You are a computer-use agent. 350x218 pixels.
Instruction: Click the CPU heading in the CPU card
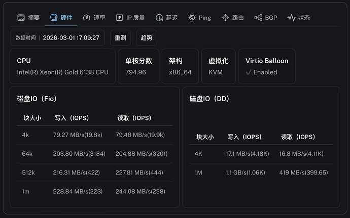pyautogui.click(x=24, y=61)
